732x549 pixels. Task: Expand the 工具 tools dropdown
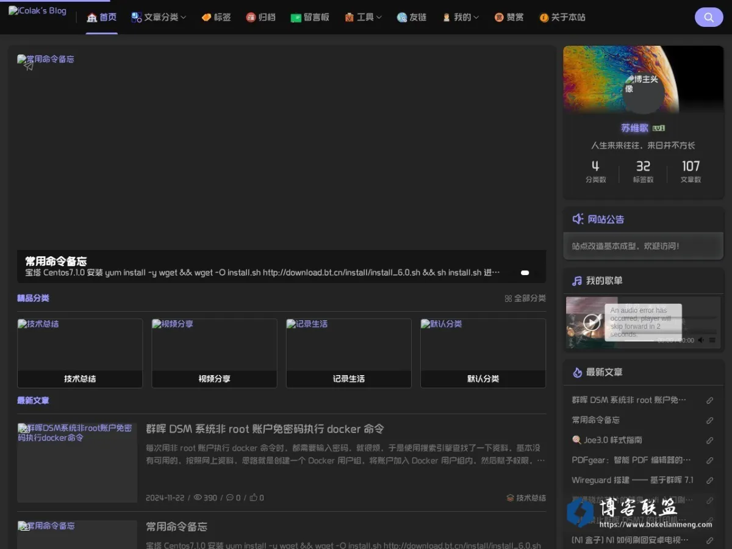(363, 17)
